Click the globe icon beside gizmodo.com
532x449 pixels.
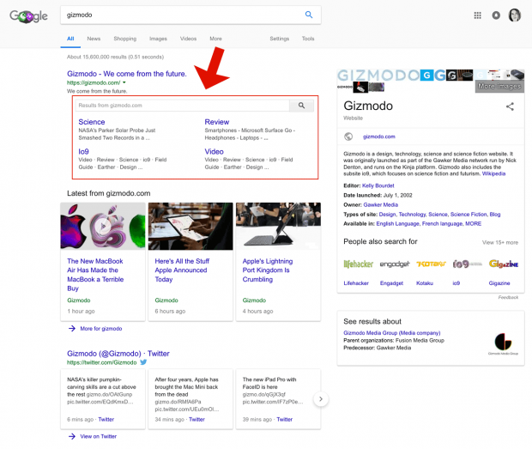348,137
